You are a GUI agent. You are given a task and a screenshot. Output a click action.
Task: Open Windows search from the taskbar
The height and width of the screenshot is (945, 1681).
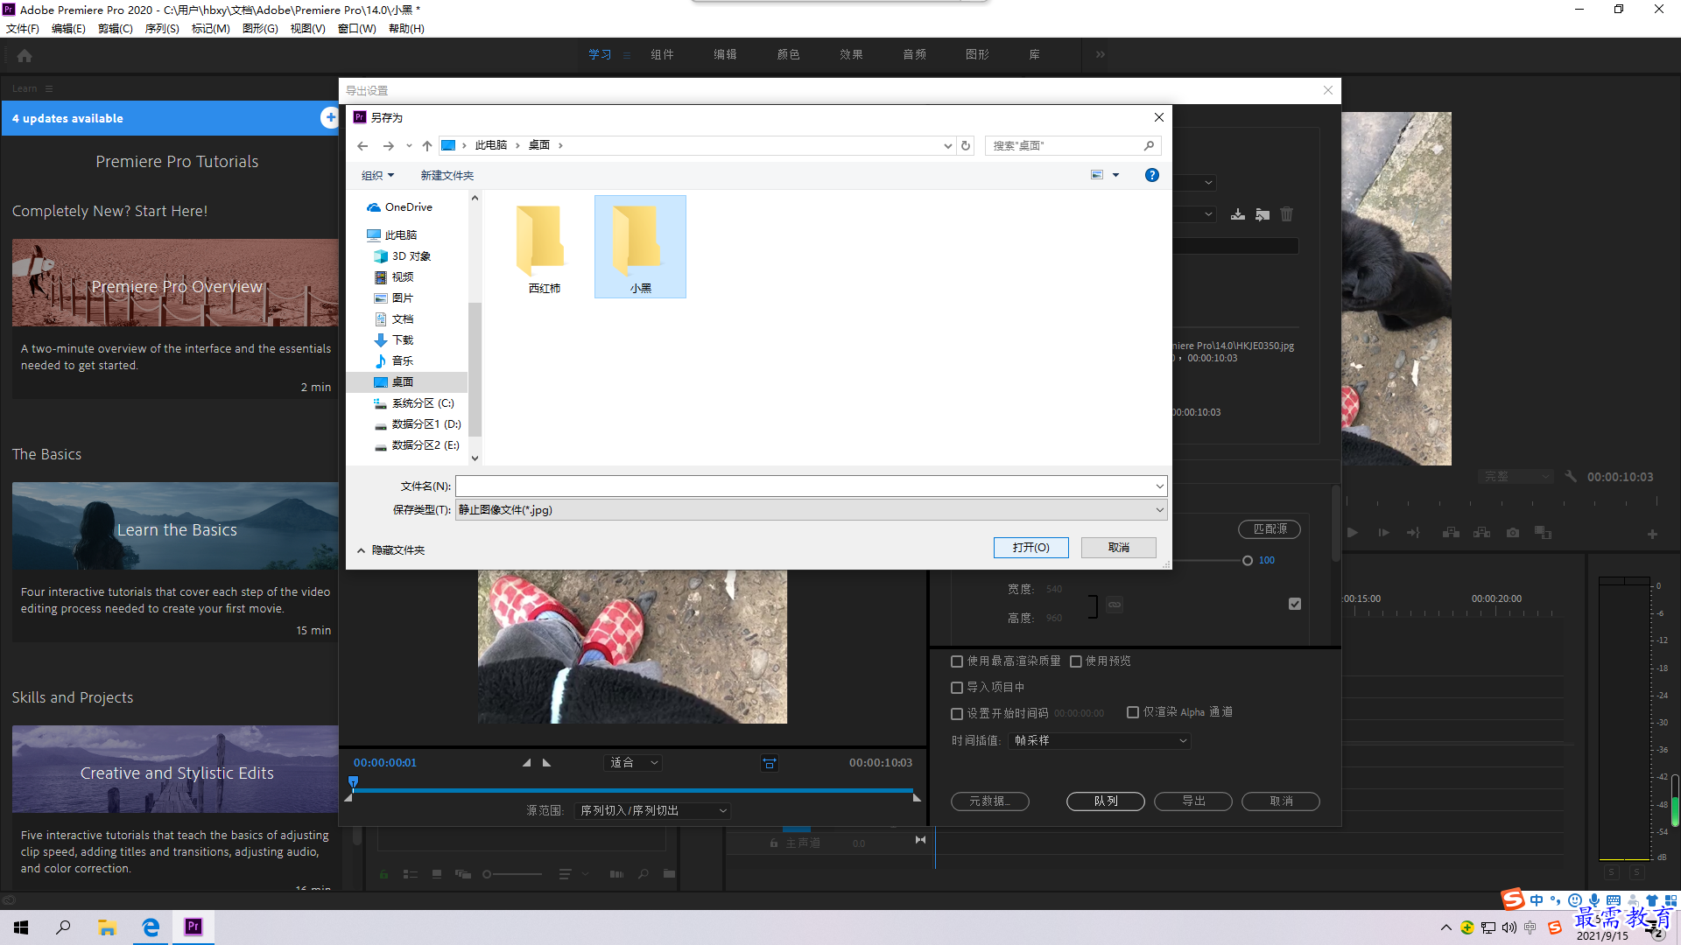coord(63,927)
